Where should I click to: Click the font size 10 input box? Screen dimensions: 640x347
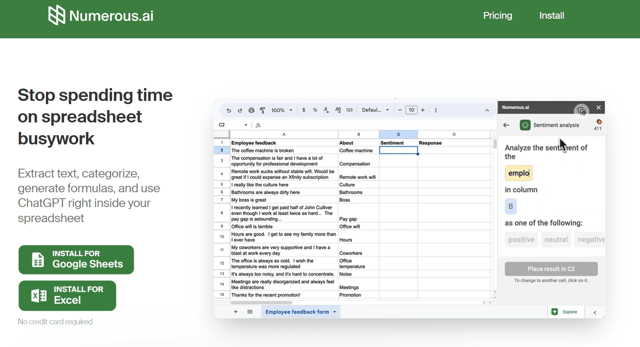click(411, 110)
